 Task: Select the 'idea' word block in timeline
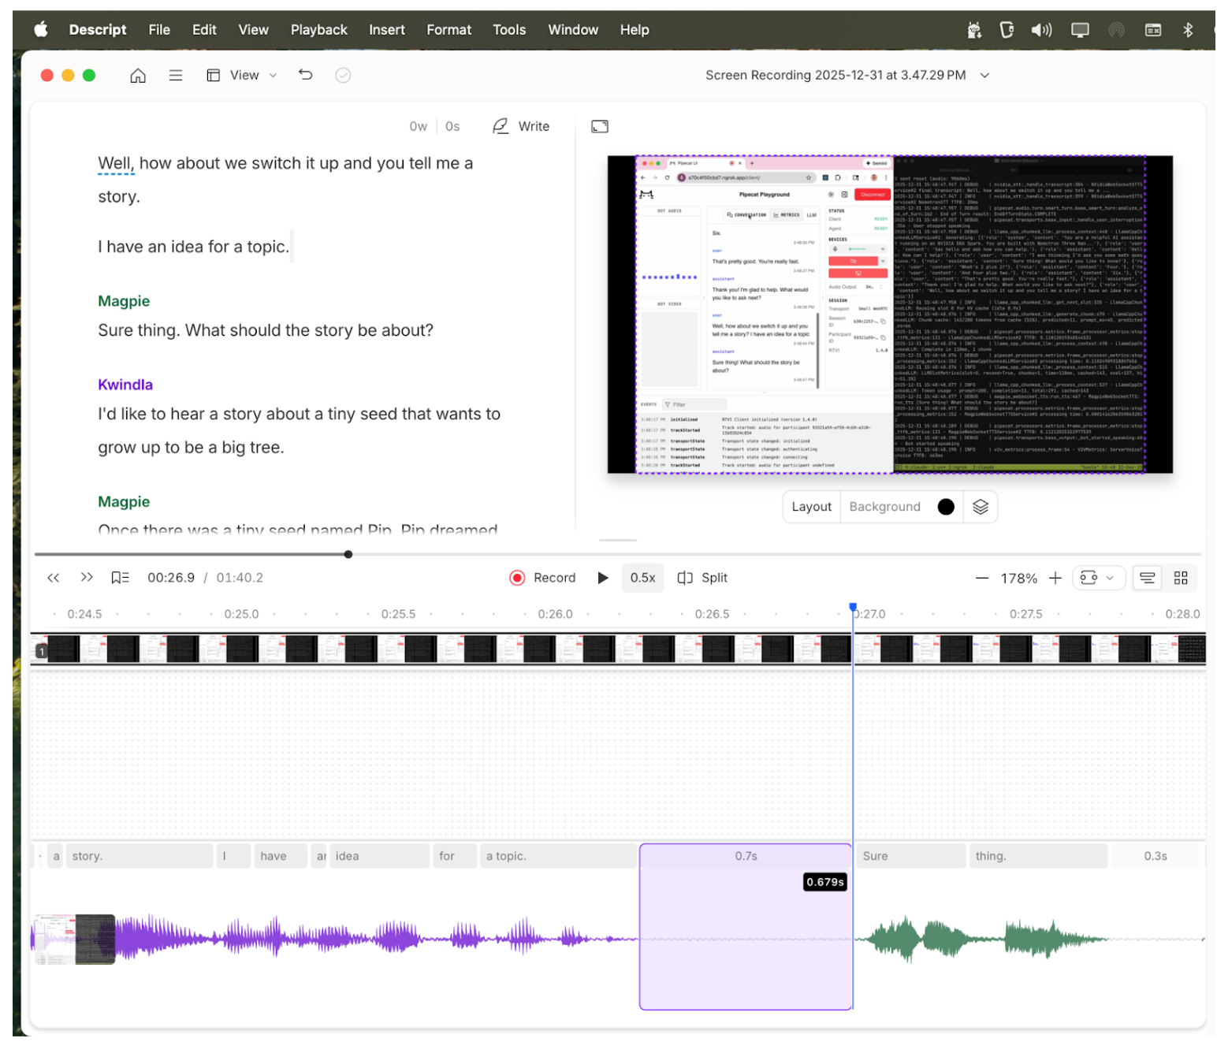[x=380, y=856]
